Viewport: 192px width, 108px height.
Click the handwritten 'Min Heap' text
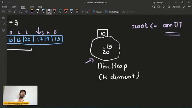(112, 66)
